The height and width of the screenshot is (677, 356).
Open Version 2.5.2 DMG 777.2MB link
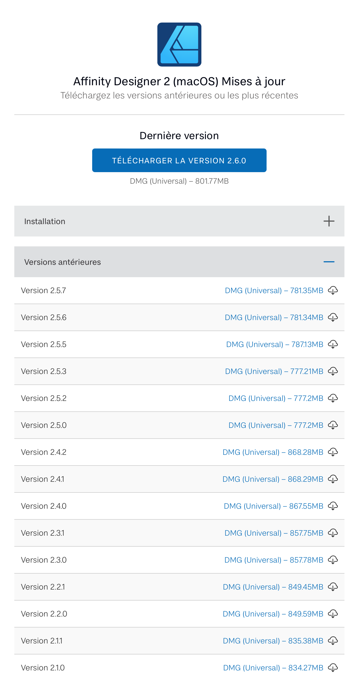pyautogui.click(x=276, y=398)
